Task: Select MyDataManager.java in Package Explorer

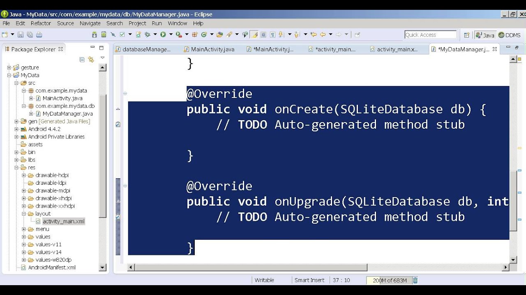Action: (67, 113)
